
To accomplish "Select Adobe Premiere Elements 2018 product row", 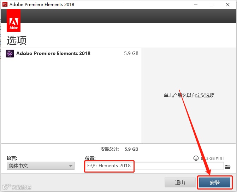I will pyautogui.click(x=71, y=54).
